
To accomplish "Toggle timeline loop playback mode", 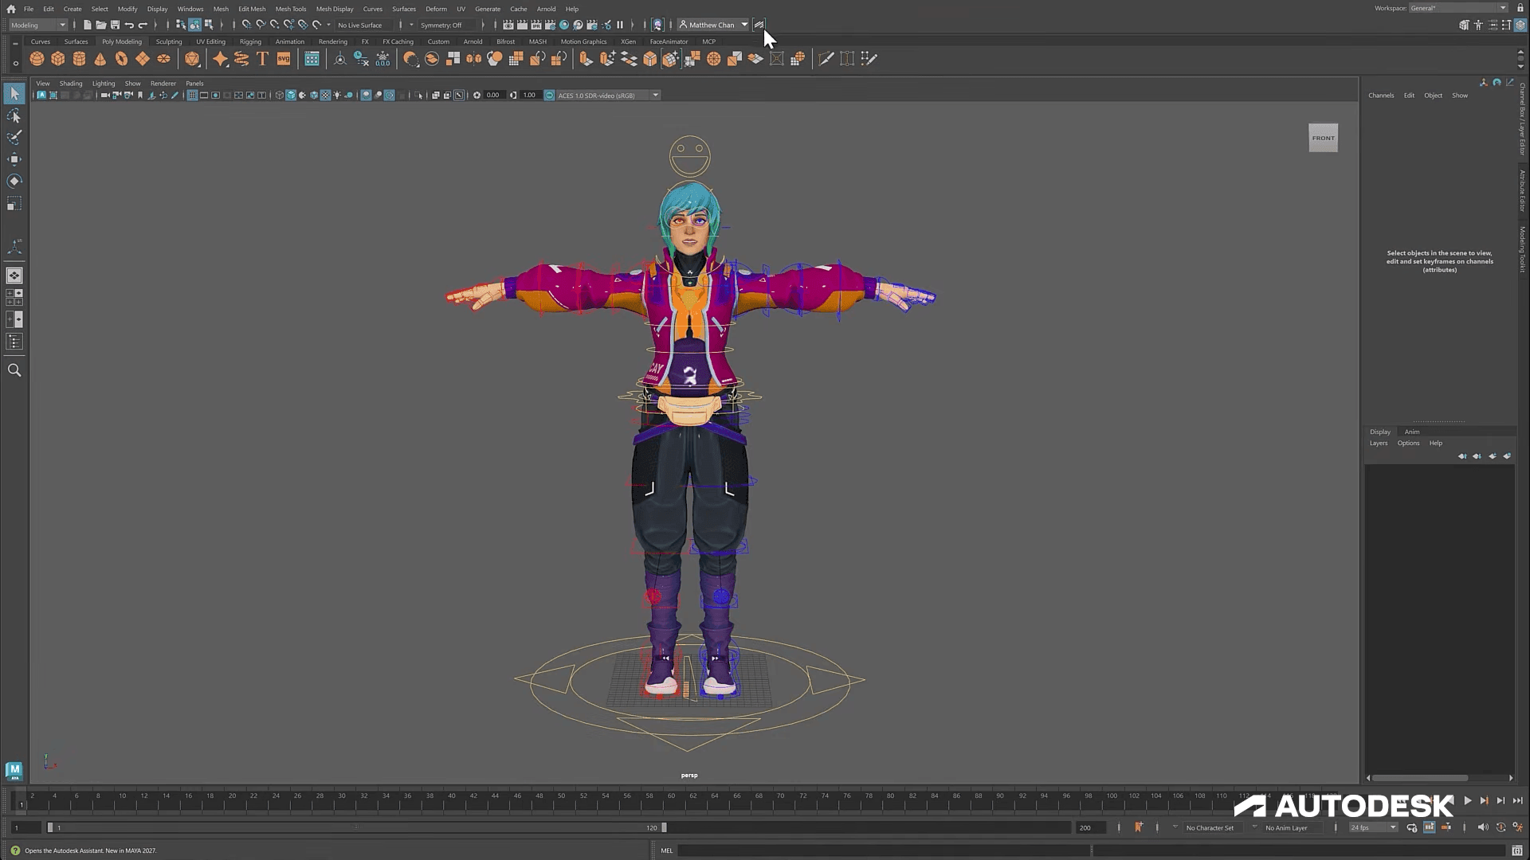I will (x=1412, y=828).
